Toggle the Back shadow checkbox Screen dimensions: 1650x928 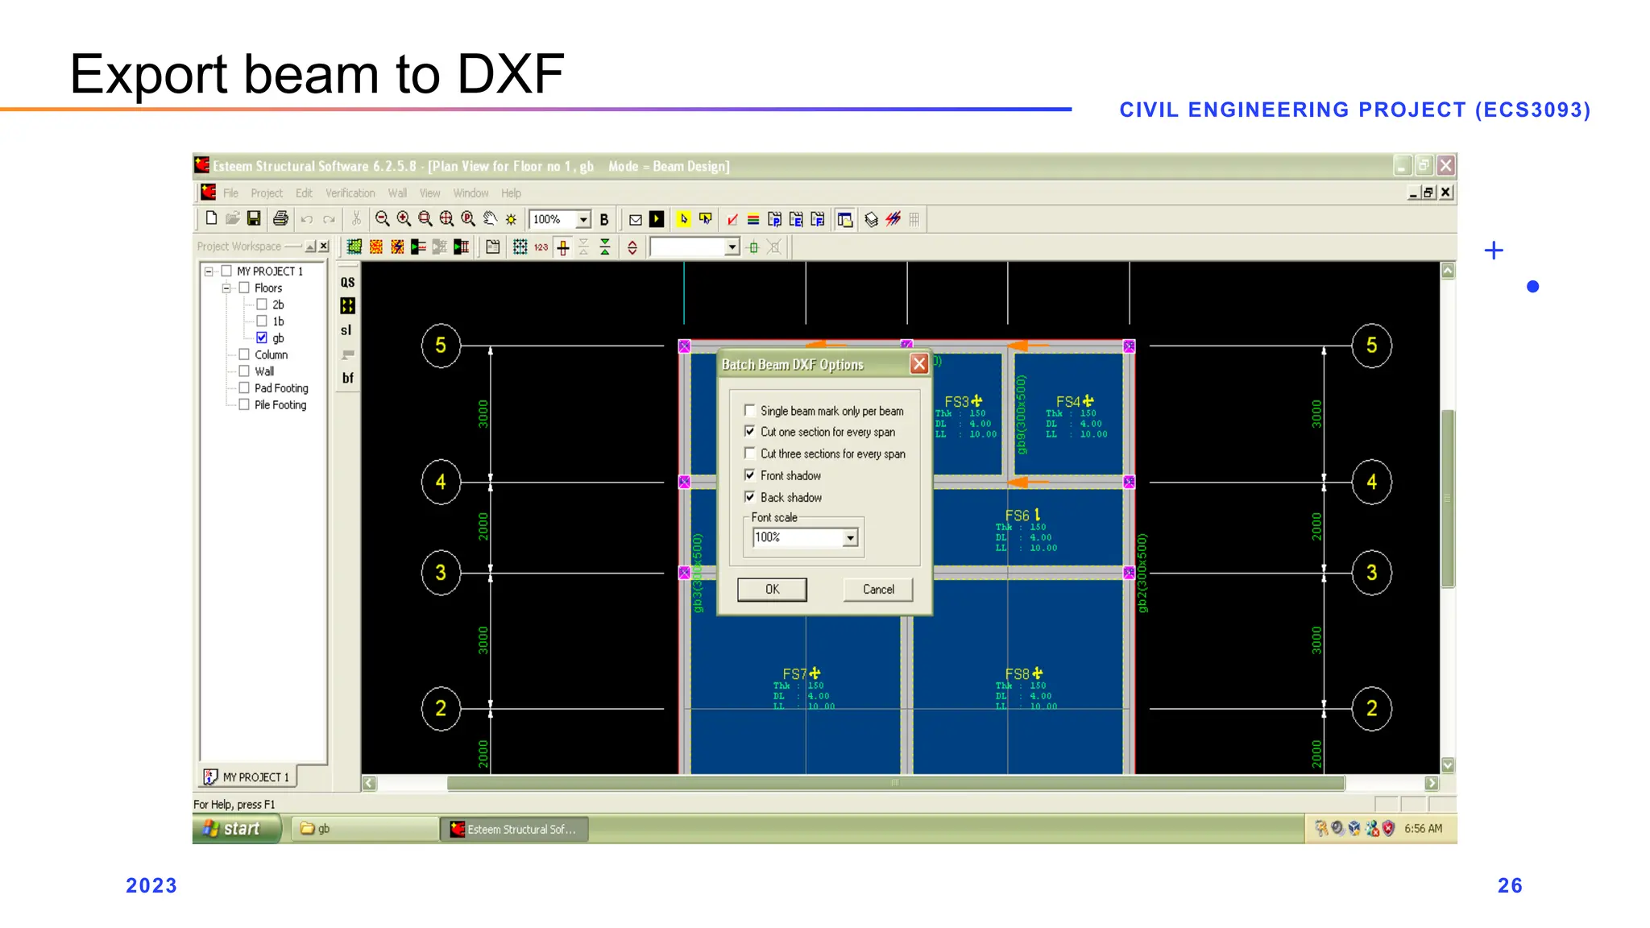[750, 497]
